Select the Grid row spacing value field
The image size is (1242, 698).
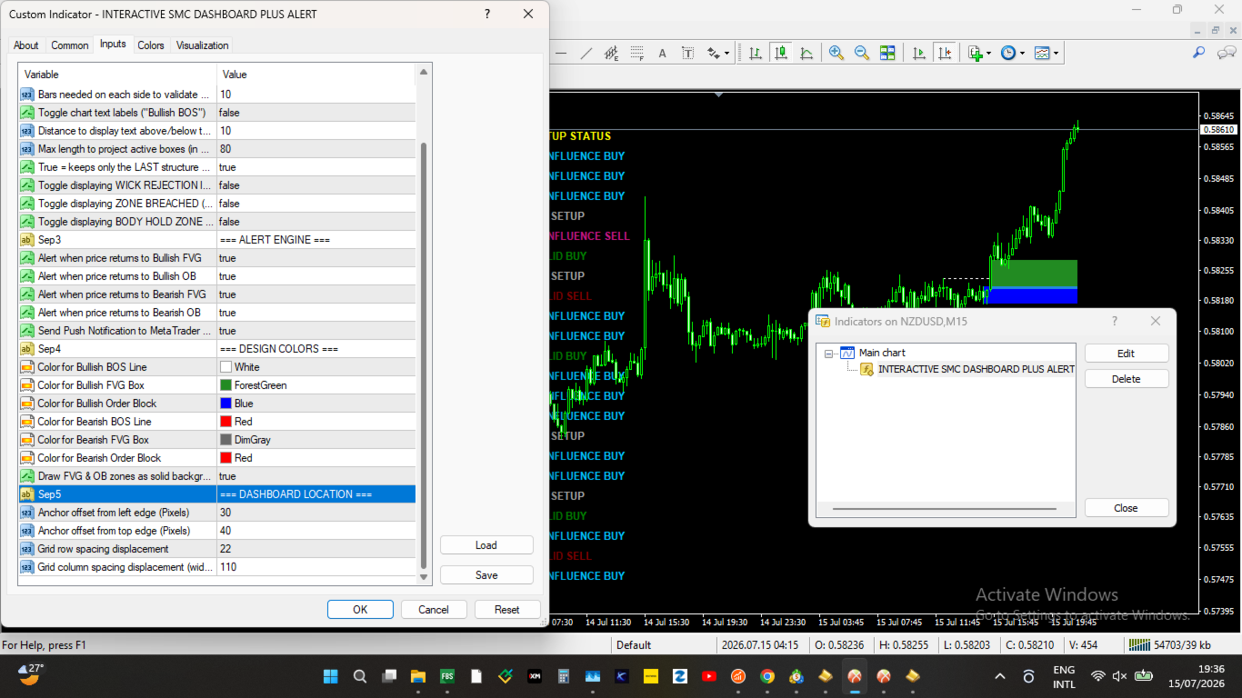click(316, 549)
